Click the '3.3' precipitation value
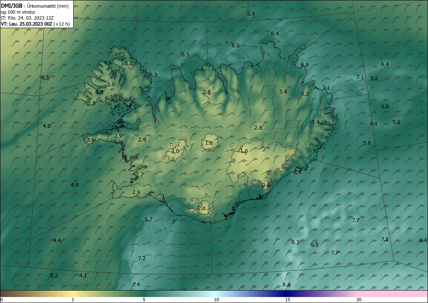428x303 pixels. (305, 94)
